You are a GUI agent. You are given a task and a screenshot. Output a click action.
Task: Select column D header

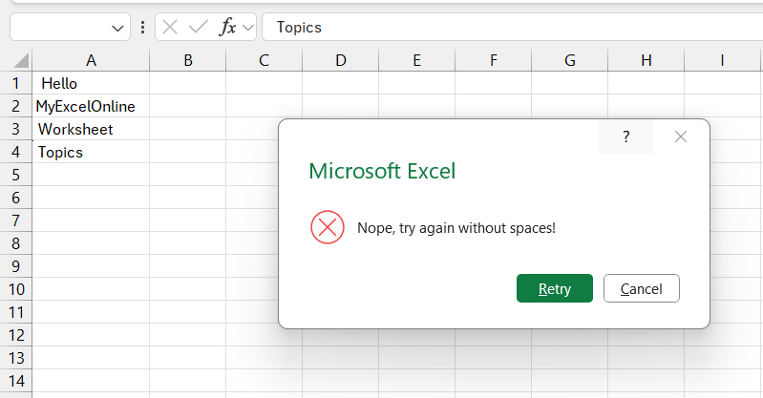point(341,60)
